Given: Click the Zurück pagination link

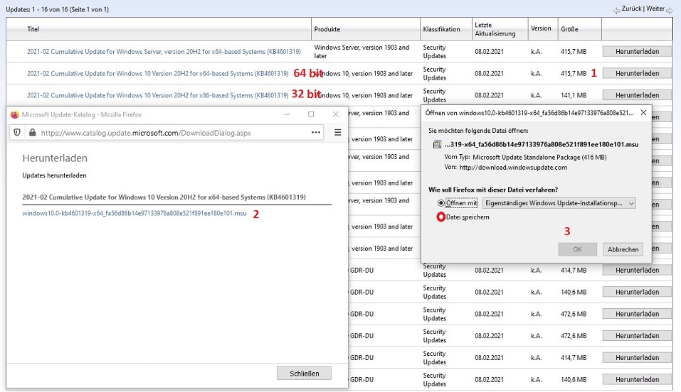Looking at the screenshot, I should point(631,9).
